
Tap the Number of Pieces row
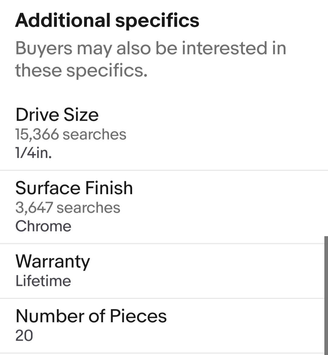pos(162,326)
